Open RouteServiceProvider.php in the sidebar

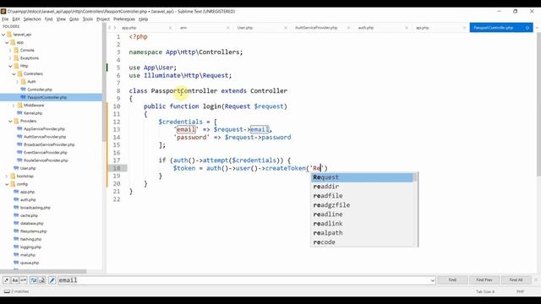46,160
